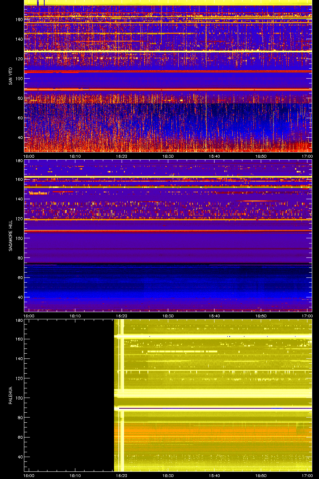Choose the 16:10 tick under Palehua panel

[x=76, y=476]
